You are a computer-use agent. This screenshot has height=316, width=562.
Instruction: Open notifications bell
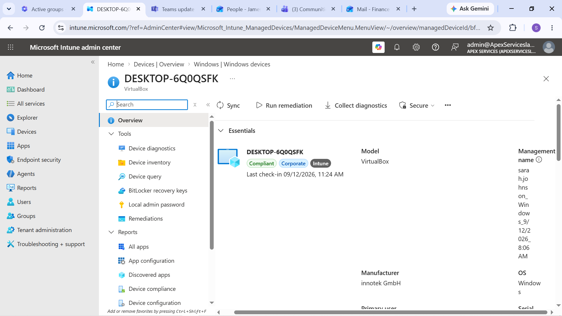pos(397,47)
